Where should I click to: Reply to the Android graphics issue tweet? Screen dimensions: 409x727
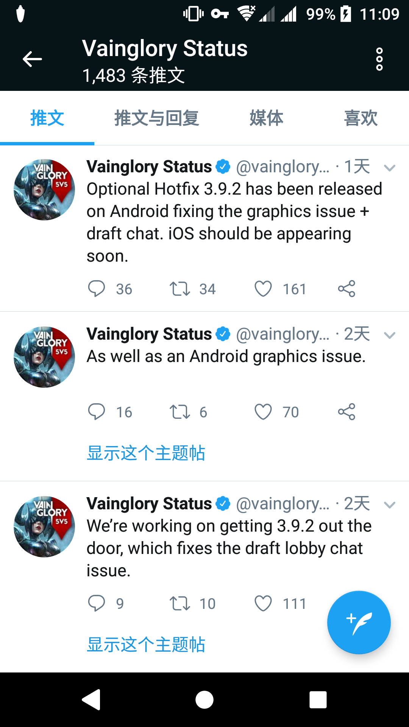click(x=96, y=412)
